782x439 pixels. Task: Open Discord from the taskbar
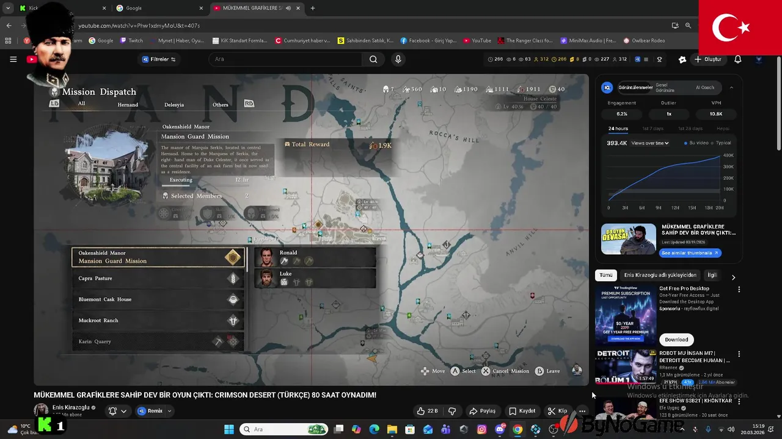[500, 429]
